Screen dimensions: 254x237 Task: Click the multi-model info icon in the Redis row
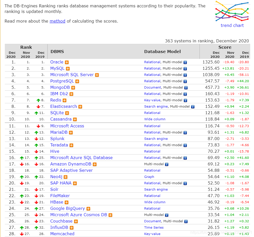pos(185,100)
